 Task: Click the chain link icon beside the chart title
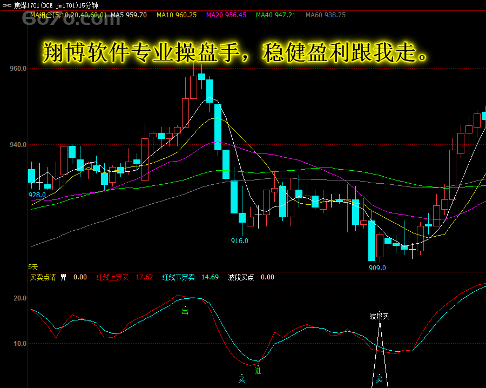click(7, 5)
